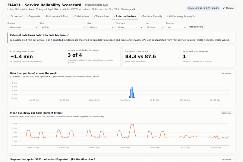
Task: Click the Segment hotspots 3101 heading
Action: (x=53, y=159)
